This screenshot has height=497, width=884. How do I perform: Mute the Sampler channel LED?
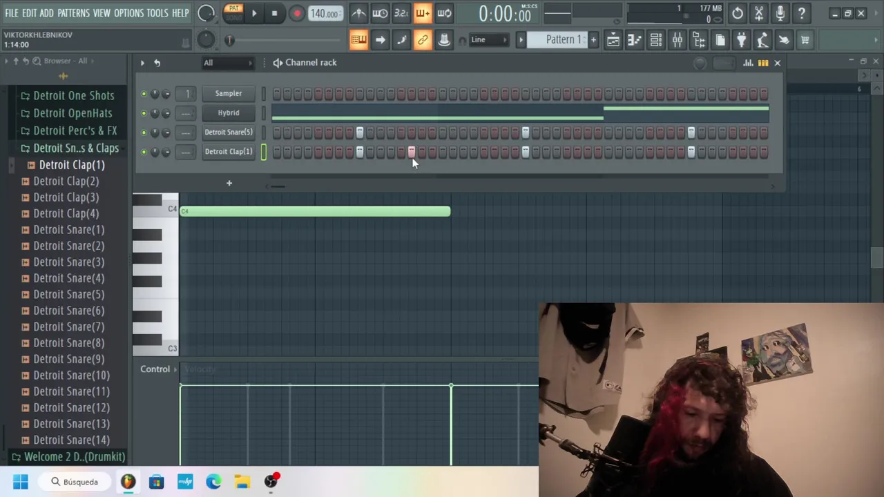click(x=144, y=94)
